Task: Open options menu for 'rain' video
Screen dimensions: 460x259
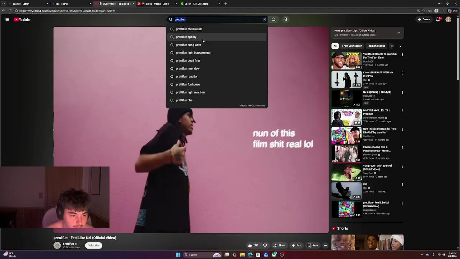Action: (x=402, y=185)
